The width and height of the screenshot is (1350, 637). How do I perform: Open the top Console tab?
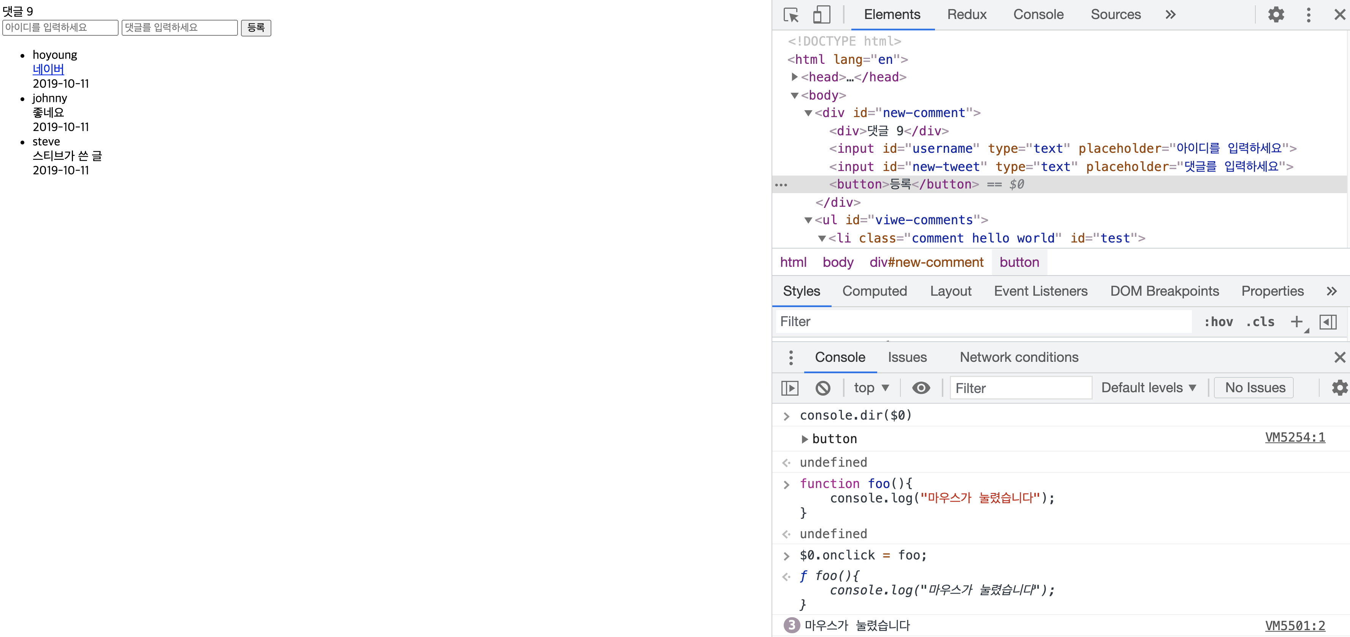pos(1038,15)
